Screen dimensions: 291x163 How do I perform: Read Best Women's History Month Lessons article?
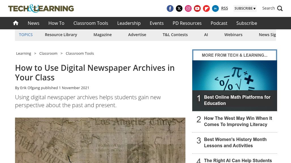235,142
